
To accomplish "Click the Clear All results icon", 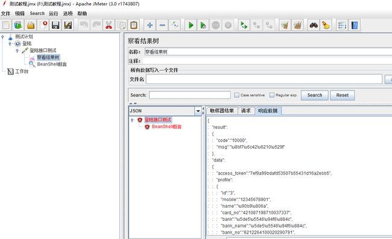I will 297,25.
